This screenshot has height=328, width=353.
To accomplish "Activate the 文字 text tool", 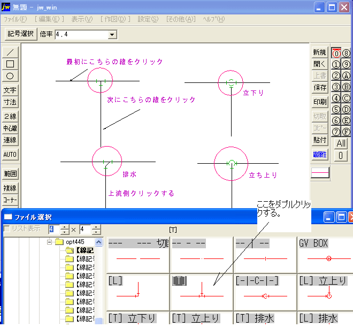I will (x=10, y=90).
